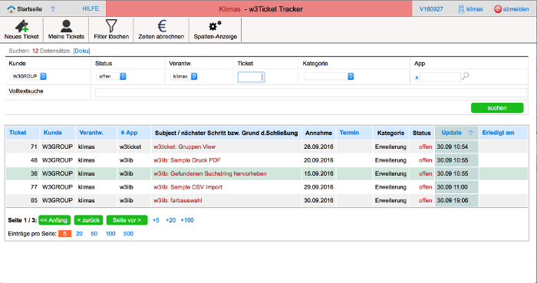Viewport: 537px width, 283px height.
Task: Sort by Kunde column header
Action: 53,133
